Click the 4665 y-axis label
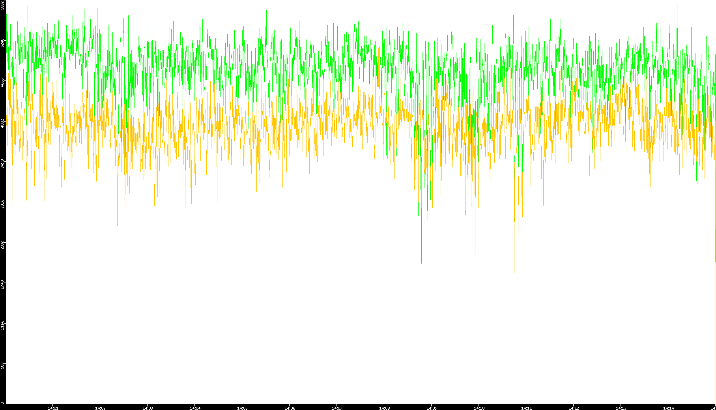Viewport: 716px width, 410px height. coord(2,82)
